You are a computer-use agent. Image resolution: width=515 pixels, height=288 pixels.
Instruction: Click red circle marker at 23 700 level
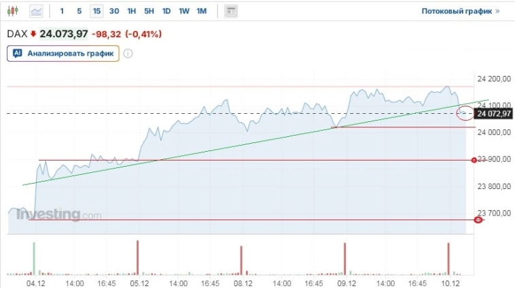[478, 220]
